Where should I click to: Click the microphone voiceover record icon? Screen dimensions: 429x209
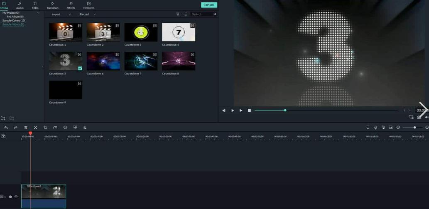[375, 127]
